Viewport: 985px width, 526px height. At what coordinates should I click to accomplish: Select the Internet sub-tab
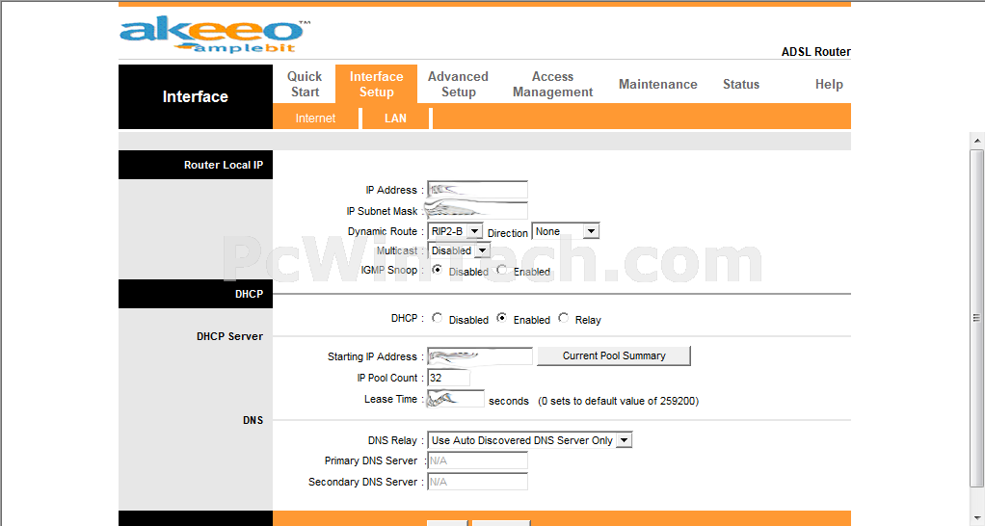(x=315, y=118)
